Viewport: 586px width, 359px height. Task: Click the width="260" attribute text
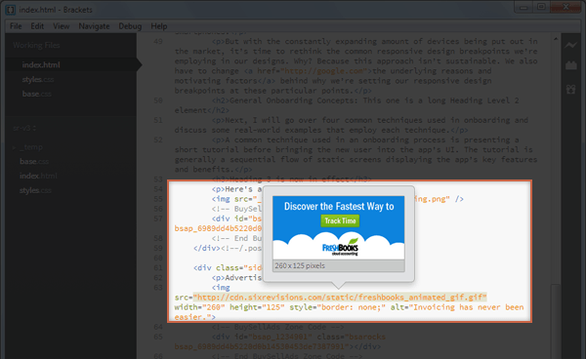coord(199,307)
